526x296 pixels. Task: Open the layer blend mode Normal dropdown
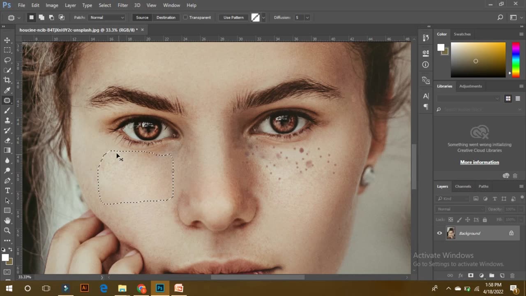(460, 209)
